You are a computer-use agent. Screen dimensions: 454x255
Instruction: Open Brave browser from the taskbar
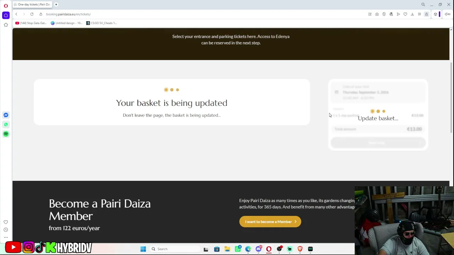coord(300,249)
